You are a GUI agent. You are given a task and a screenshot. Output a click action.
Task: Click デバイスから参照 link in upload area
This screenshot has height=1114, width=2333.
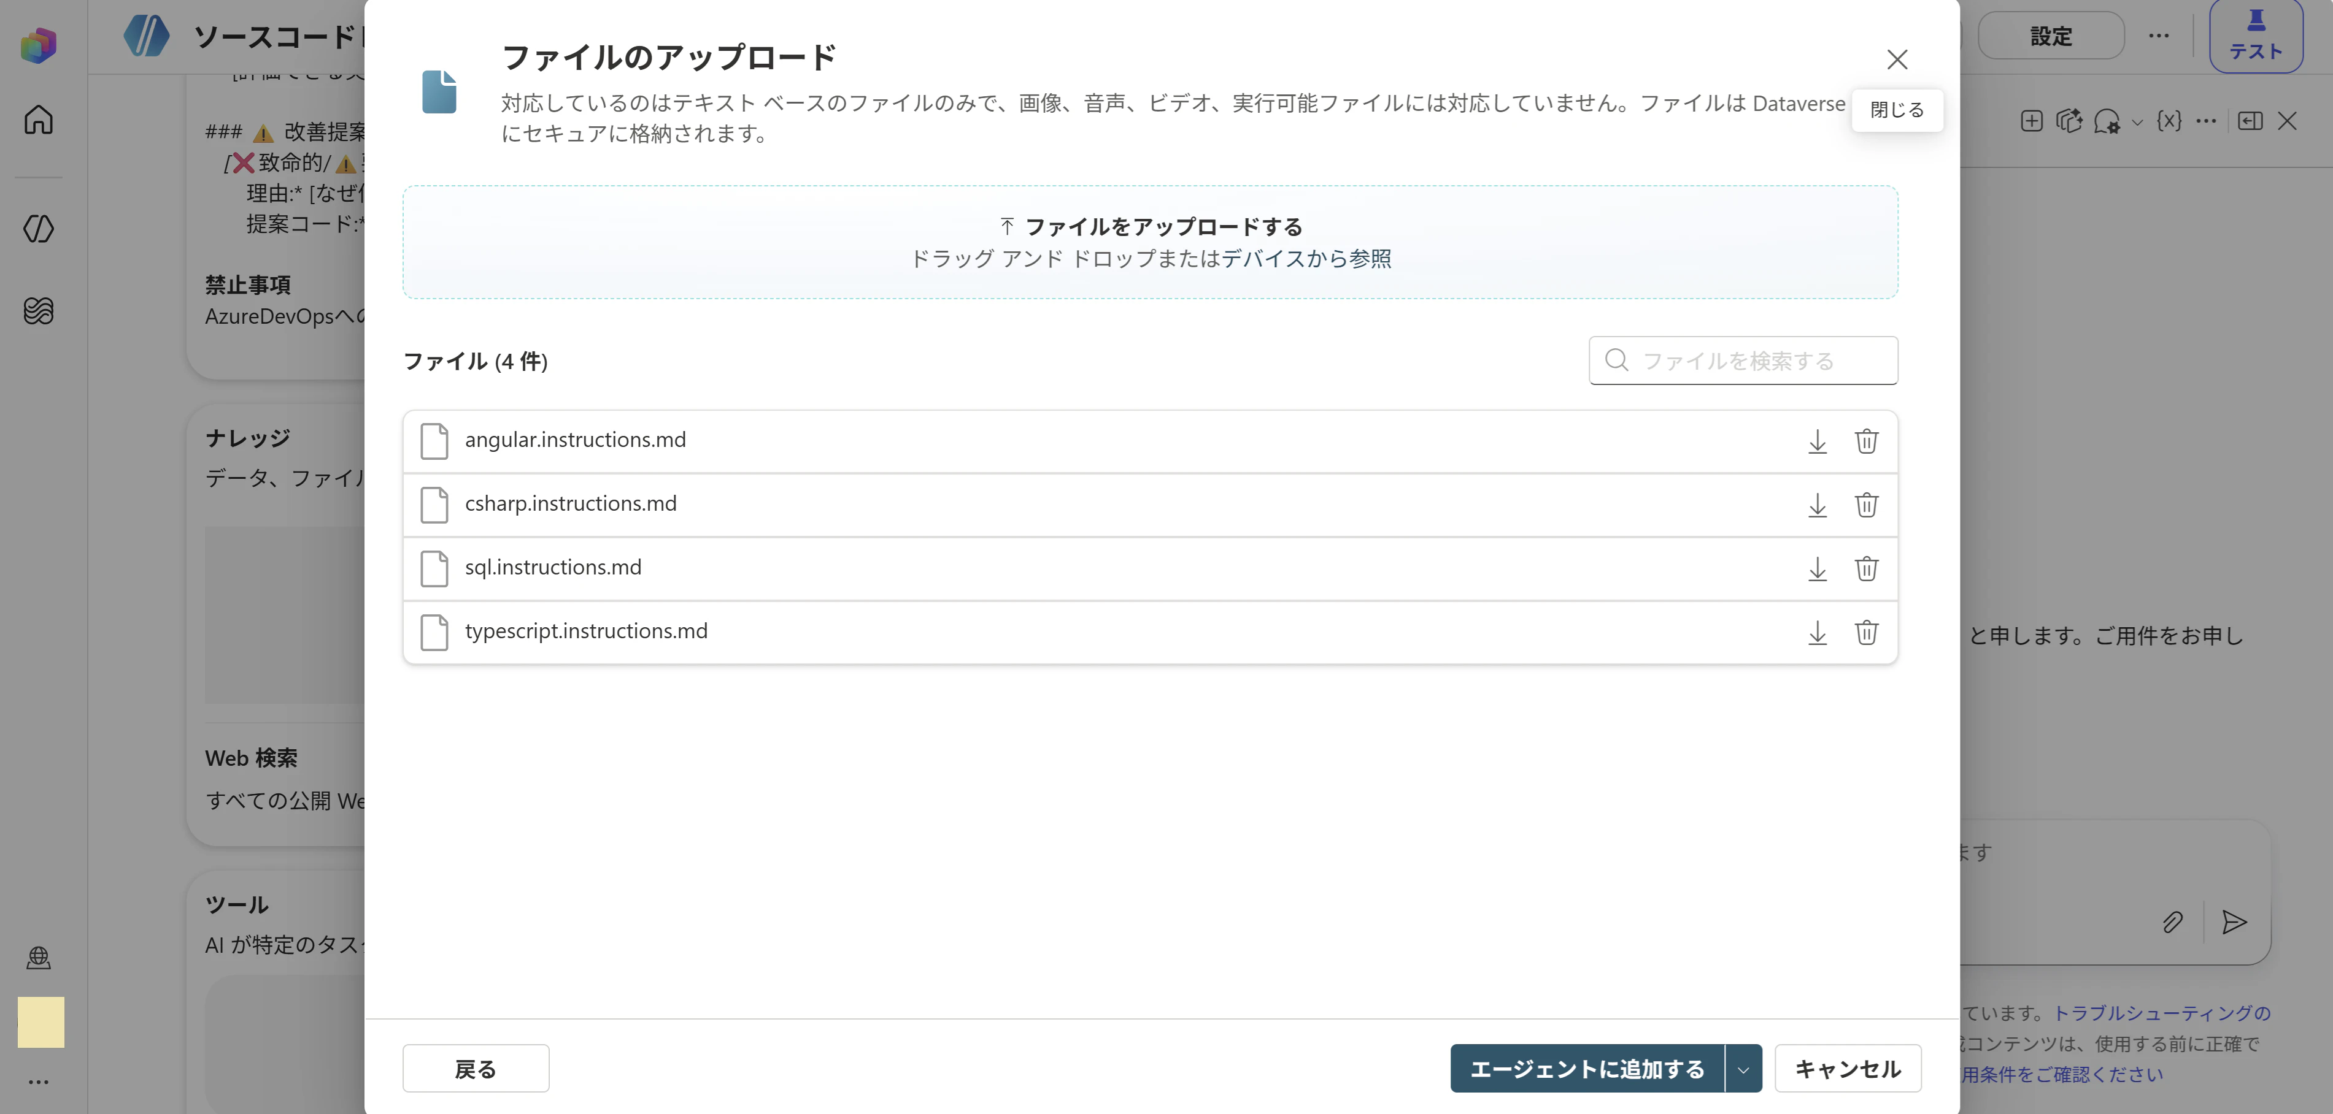1306,259
